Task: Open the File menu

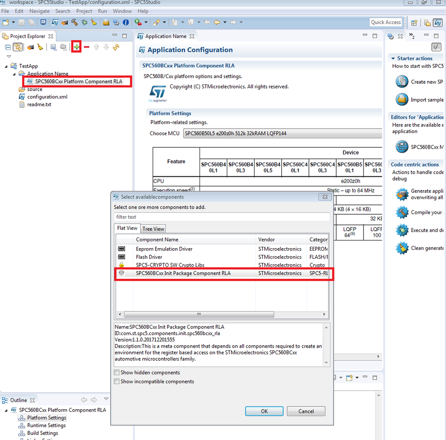Action: click(5, 11)
